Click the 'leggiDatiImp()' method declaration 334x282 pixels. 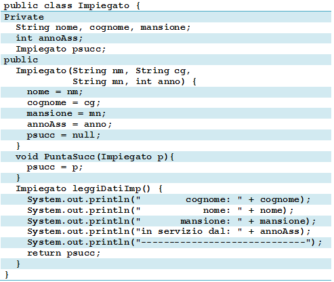(89, 188)
